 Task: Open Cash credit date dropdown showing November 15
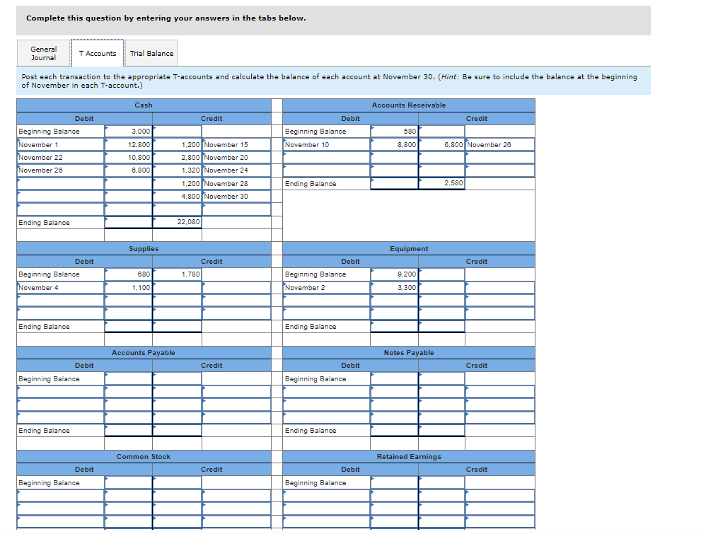(x=236, y=145)
